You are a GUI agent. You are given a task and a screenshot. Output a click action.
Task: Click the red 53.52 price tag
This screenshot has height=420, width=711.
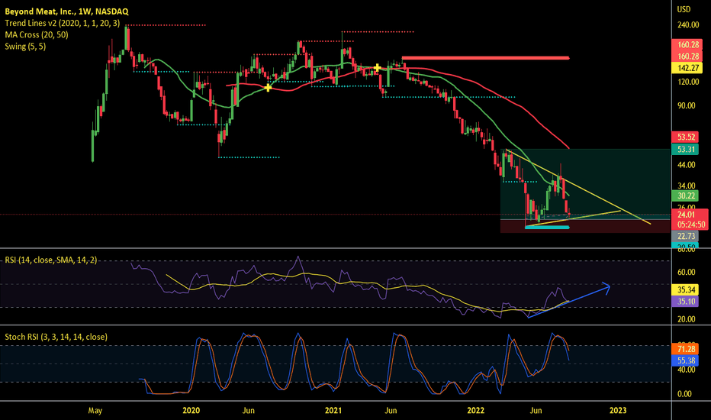pos(685,137)
